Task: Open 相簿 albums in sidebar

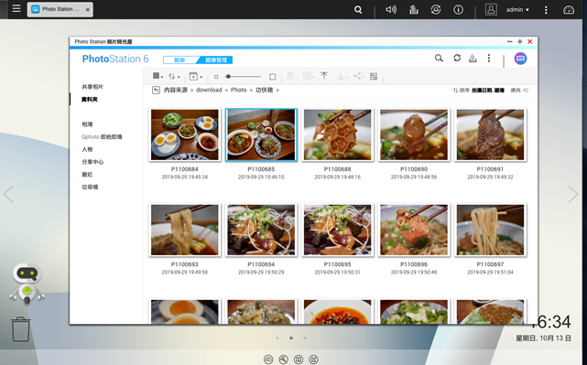Action: pyautogui.click(x=87, y=124)
